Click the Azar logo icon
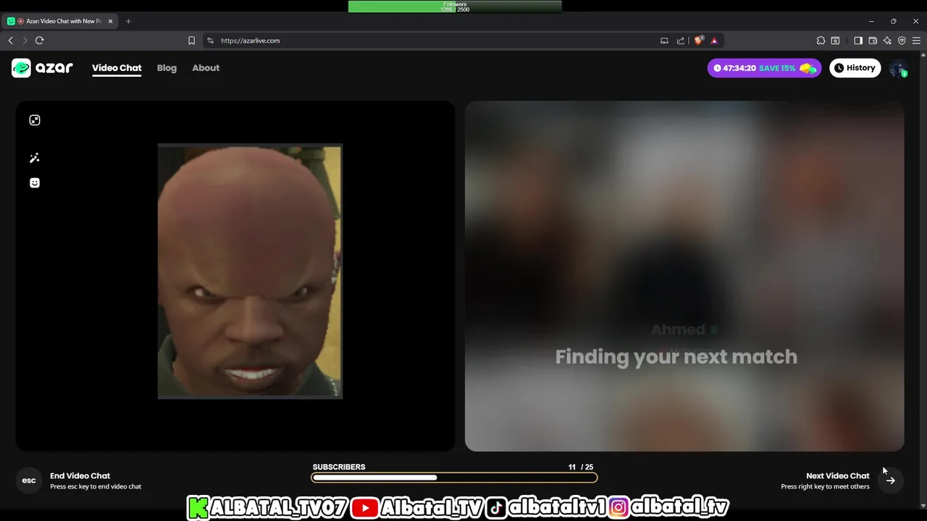The width and height of the screenshot is (927, 521). [21, 68]
